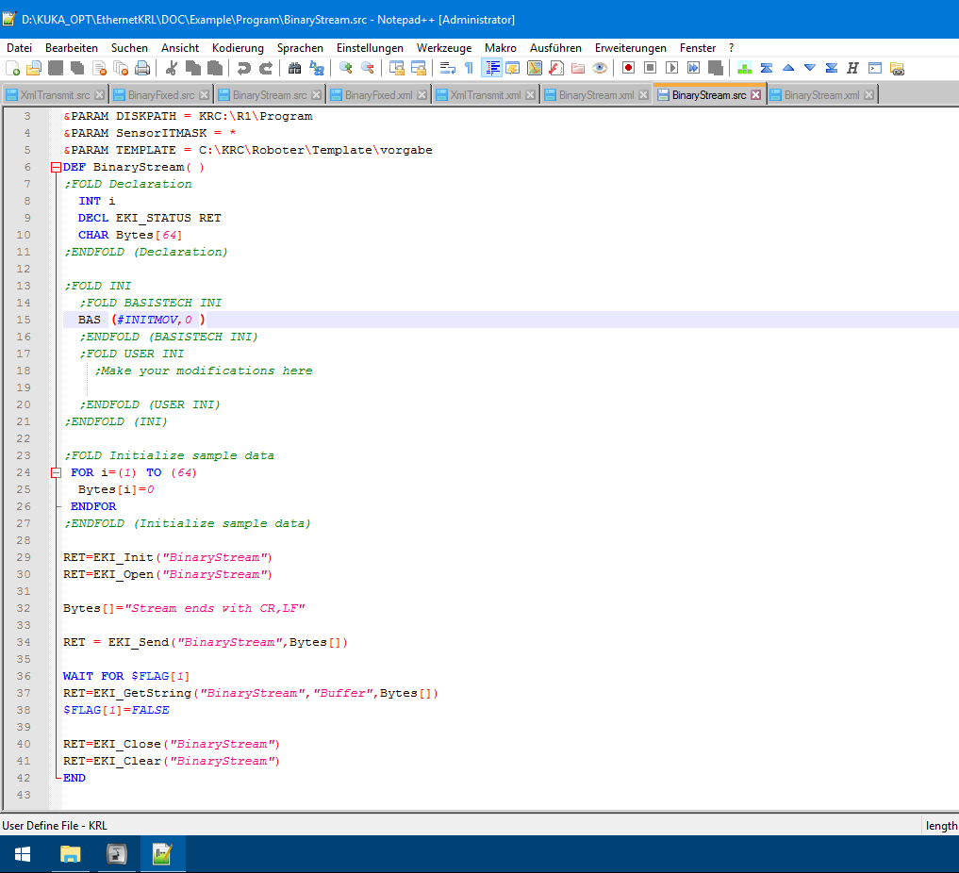Click the Cut scissors icon
Viewport: 959px width, 873px height.
[x=172, y=68]
